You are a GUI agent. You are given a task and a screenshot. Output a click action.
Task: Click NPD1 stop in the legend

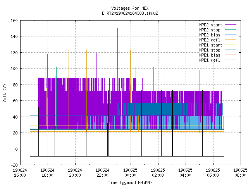[x=210, y=50]
